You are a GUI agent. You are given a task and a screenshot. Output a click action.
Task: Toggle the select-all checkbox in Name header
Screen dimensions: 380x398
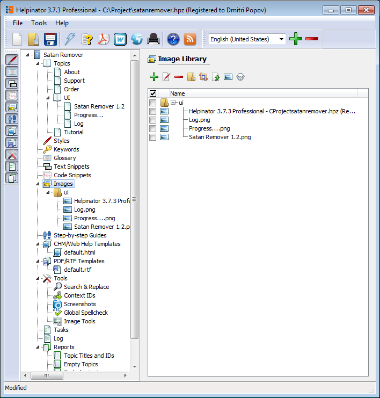(x=153, y=93)
